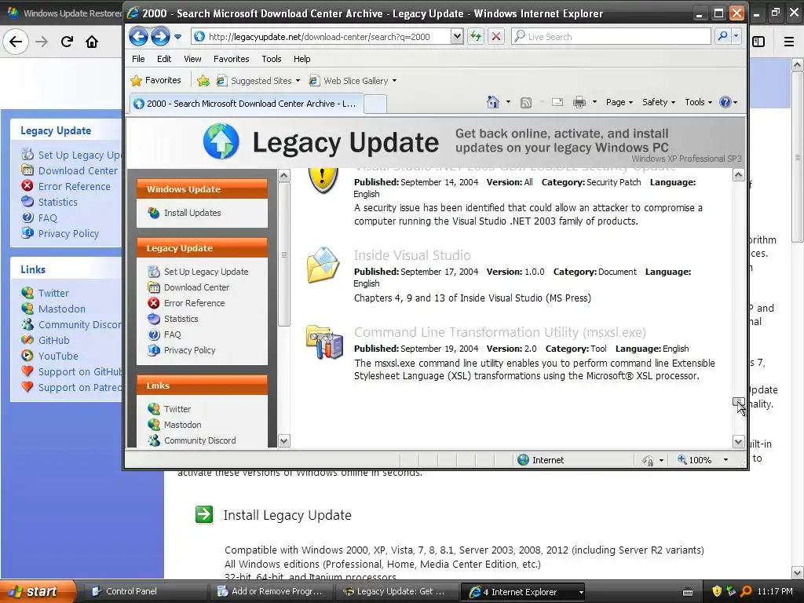
Task: Click the IE Refresh page icon
Action: 477,36
